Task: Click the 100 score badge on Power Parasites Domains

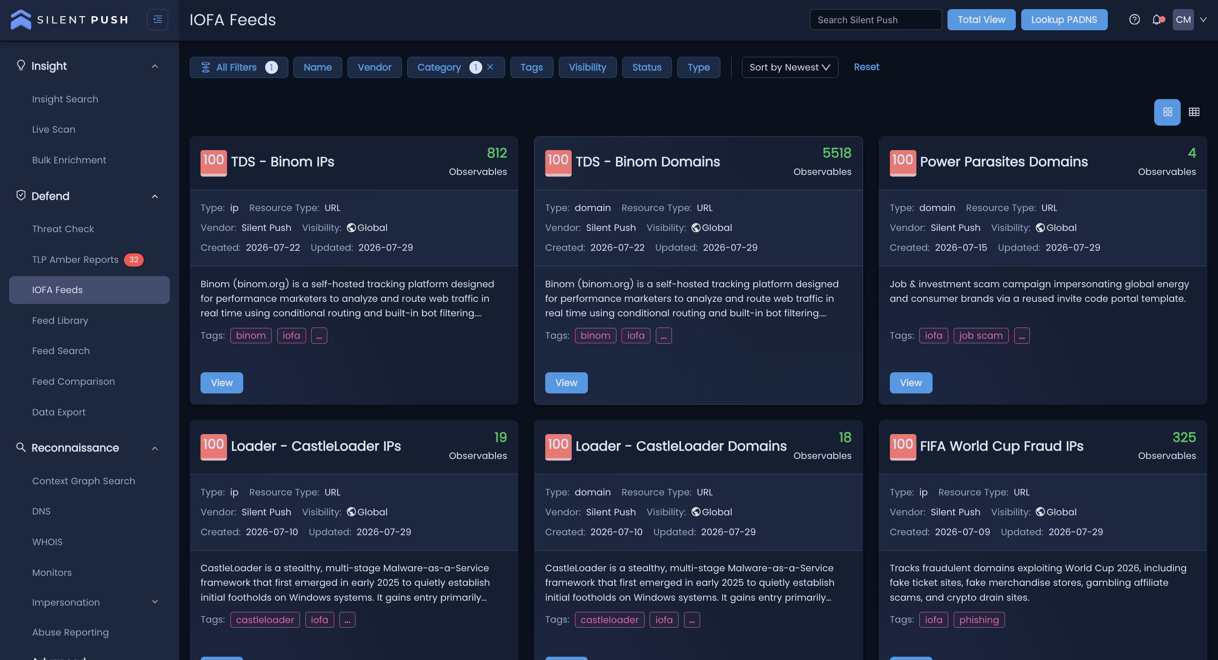Action: click(x=903, y=163)
